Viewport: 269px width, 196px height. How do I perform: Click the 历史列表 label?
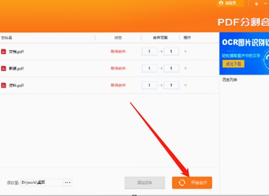click(230, 79)
